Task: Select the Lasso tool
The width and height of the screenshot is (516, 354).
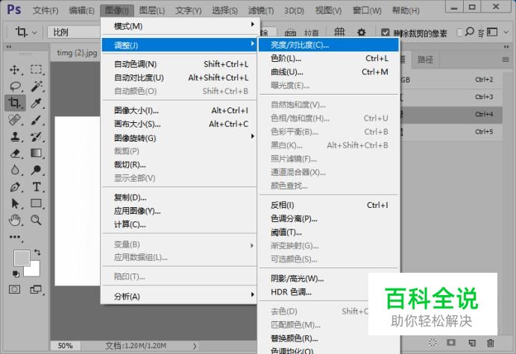Action: click(x=15, y=86)
